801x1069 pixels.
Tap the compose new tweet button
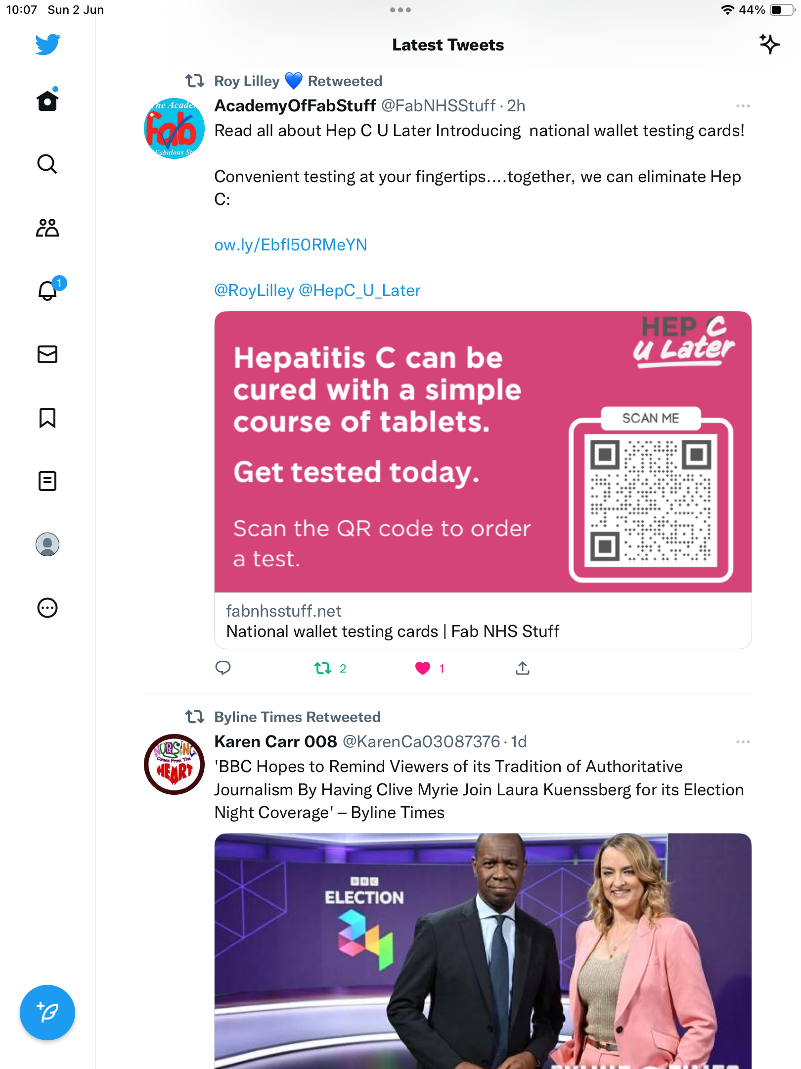[x=47, y=1013]
